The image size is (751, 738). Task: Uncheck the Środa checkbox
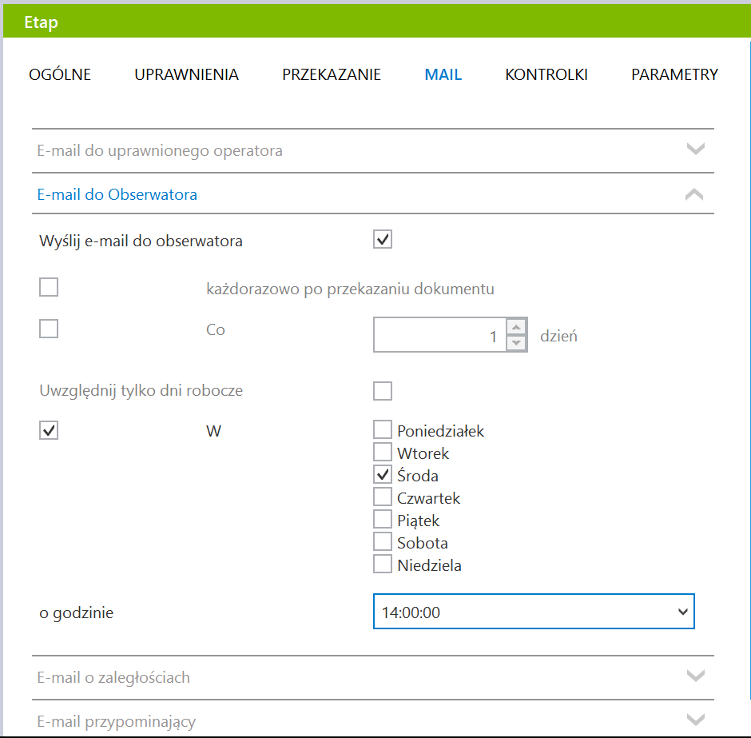coord(383,474)
